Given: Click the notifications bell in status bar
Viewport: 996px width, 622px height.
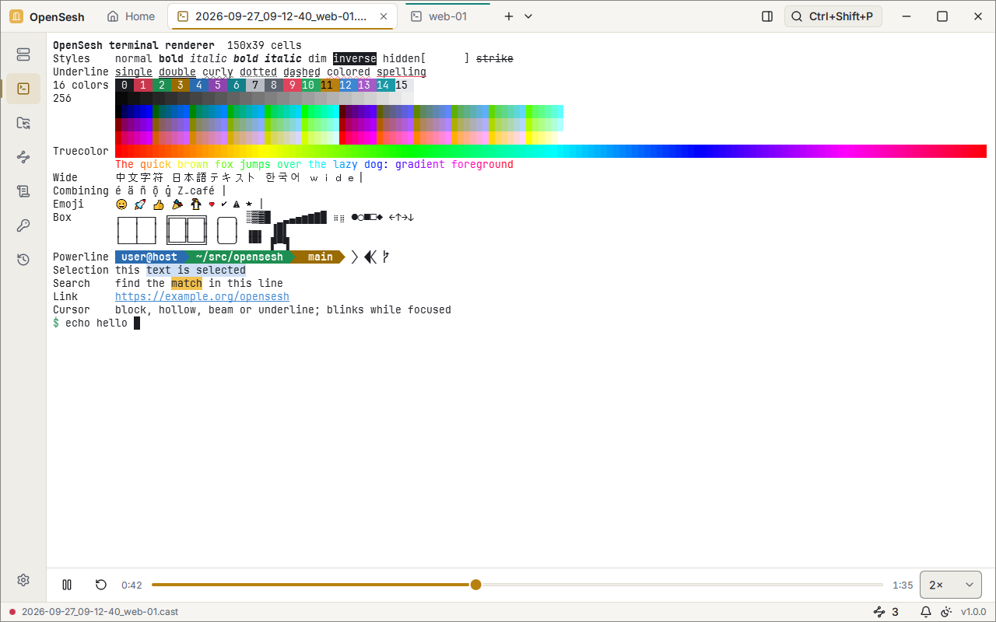Looking at the screenshot, I should [x=926, y=612].
